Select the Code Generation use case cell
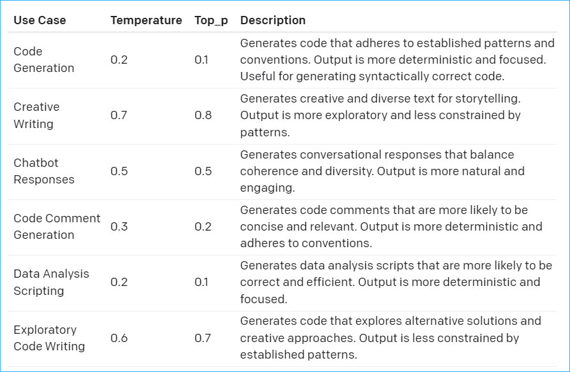This screenshot has height=372, width=570. pos(44,60)
